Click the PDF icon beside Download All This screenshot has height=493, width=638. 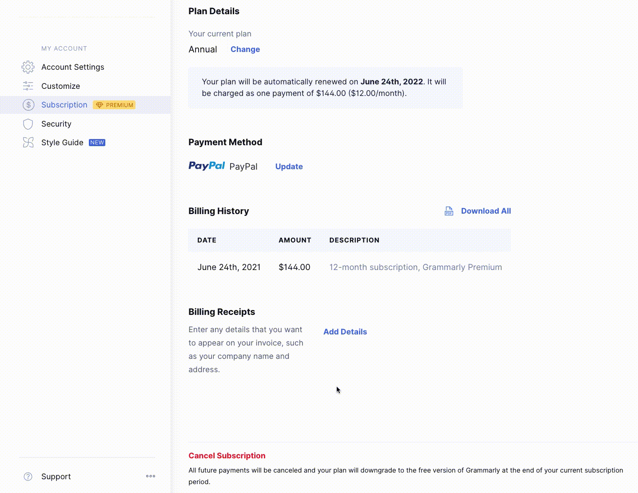(449, 211)
